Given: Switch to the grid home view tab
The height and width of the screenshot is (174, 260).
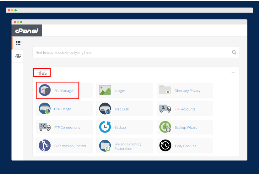Looking at the screenshot, I should [x=18, y=43].
